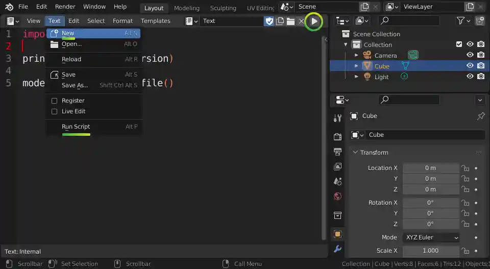Unlink the text with X icon
490x269 pixels.
(301, 21)
